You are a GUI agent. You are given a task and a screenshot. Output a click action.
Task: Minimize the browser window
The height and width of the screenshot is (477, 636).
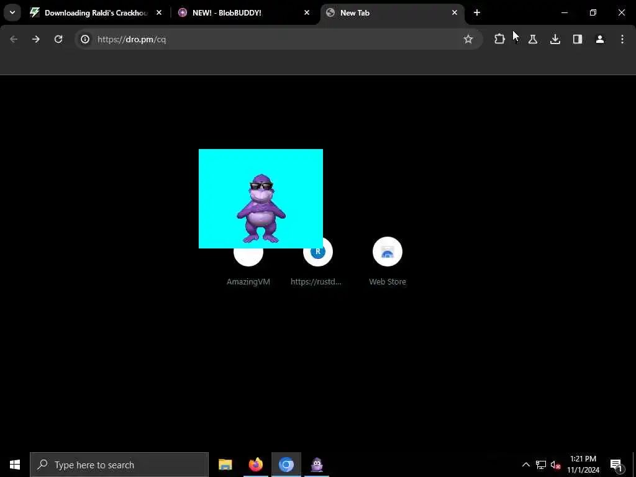[x=564, y=12]
